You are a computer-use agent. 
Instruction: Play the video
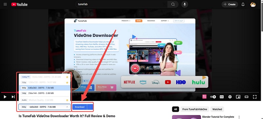click(5, 97)
